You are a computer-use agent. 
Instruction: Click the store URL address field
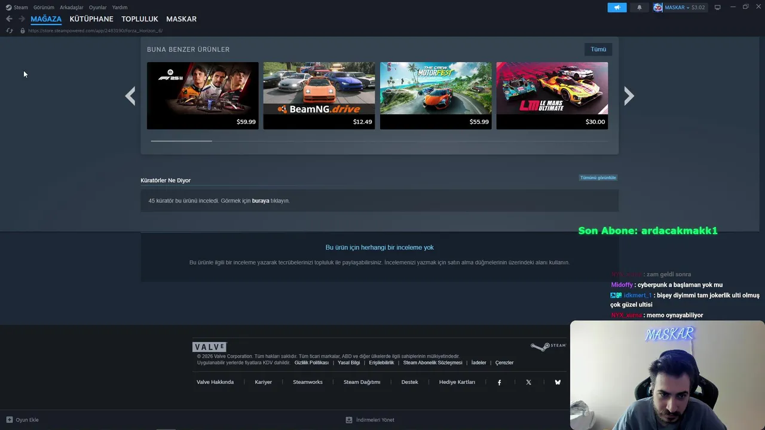click(95, 30)
